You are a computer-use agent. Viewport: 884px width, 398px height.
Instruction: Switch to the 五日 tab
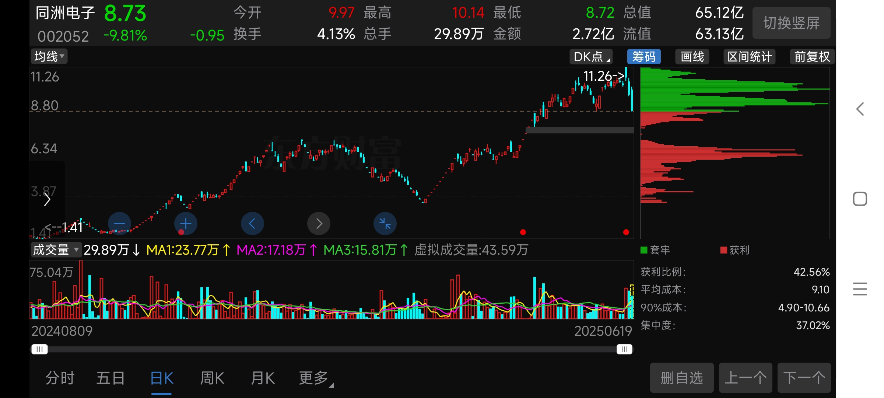pyautogui.click(x=110, y=378)
